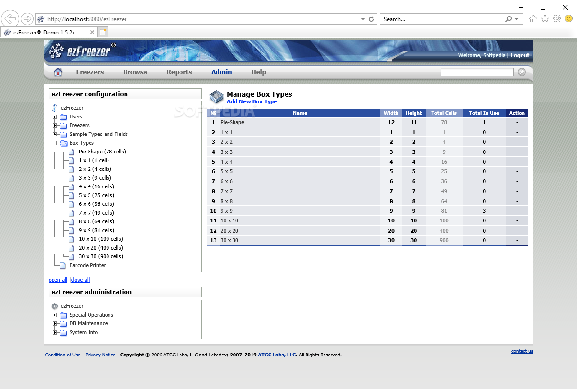This screenshot has height=389, width=577.
Task: Expand the Users tree node
Action: pos(55,117)
